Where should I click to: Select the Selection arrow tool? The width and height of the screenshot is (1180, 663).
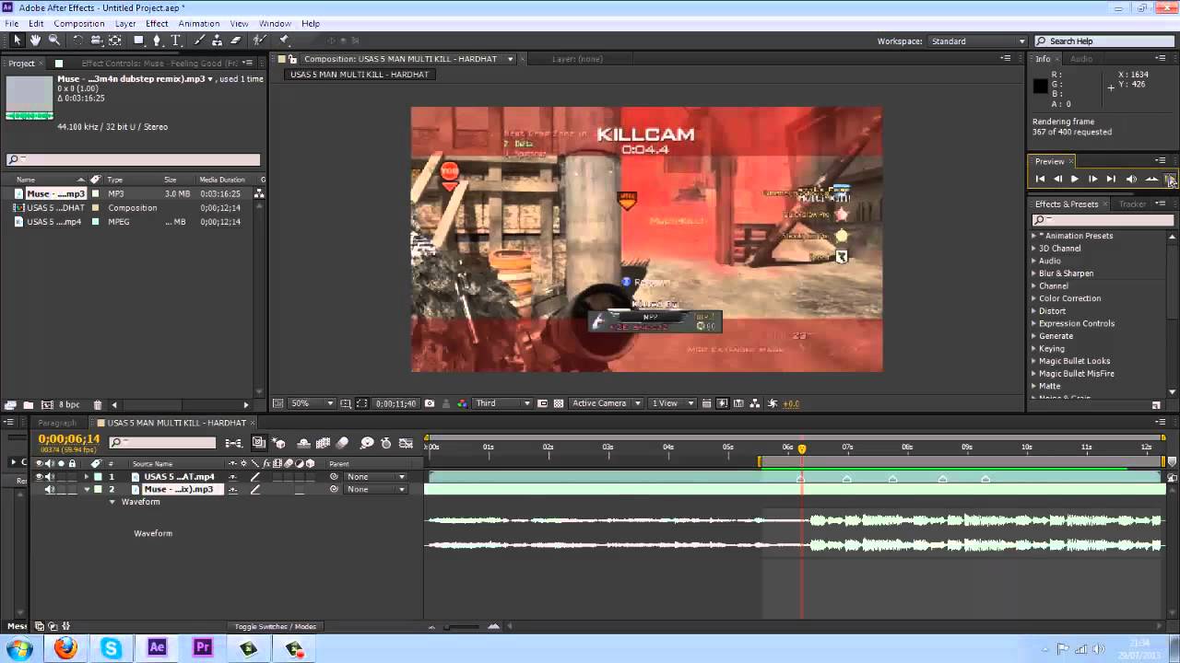click(x=17, y=41)
